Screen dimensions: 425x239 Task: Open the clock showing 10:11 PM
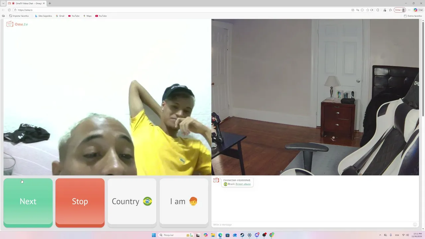click(x=417, y=235)
